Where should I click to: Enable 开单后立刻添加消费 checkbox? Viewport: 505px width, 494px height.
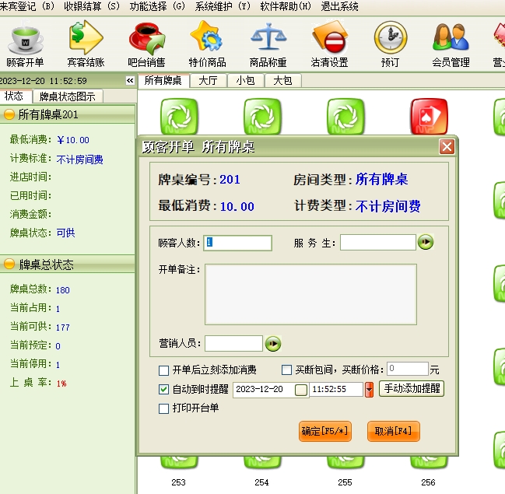click(x=164, y=370)
